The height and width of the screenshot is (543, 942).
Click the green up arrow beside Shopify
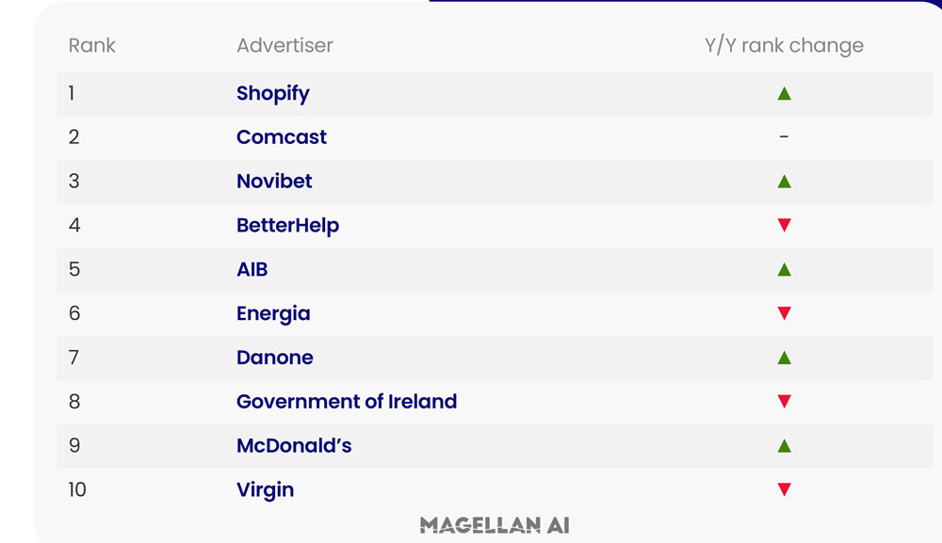[784, 93]
